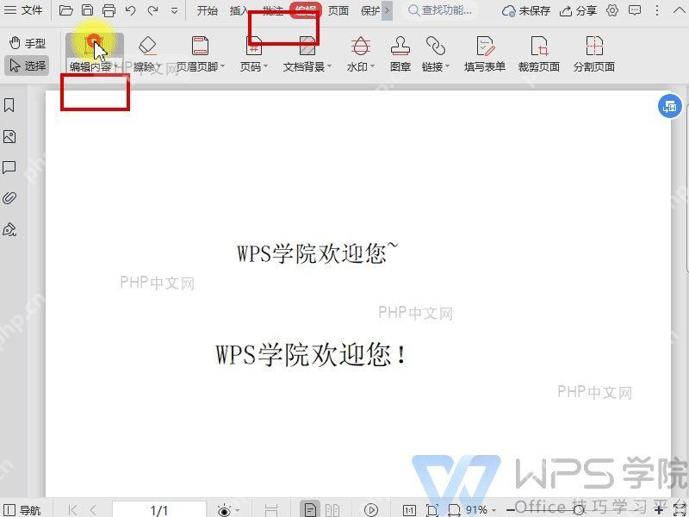The height and width of the screenshot is (517, 689).
Task: Click the 裁剪页面 crop page icon
Action: (x=539, y=46)
